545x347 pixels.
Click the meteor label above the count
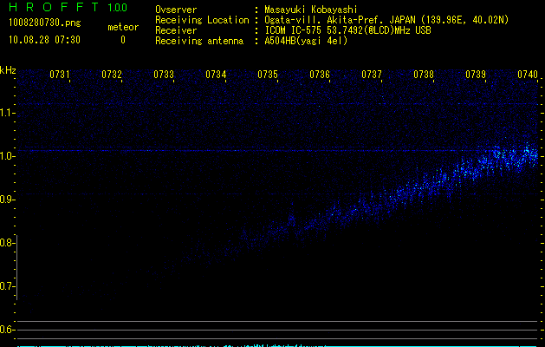click(x=122, y=28)
